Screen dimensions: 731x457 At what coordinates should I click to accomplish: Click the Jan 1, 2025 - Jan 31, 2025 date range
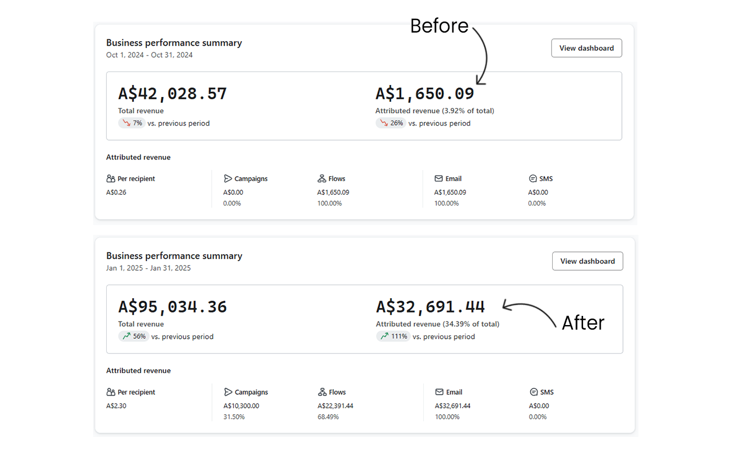click(x=148, y=268)
